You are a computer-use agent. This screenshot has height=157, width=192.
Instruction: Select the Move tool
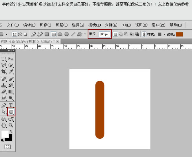pos(11,59)
